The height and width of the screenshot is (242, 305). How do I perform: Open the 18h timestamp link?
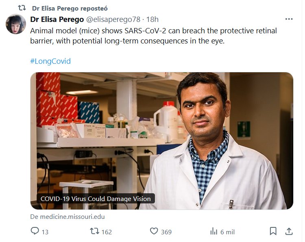[152, 19]
